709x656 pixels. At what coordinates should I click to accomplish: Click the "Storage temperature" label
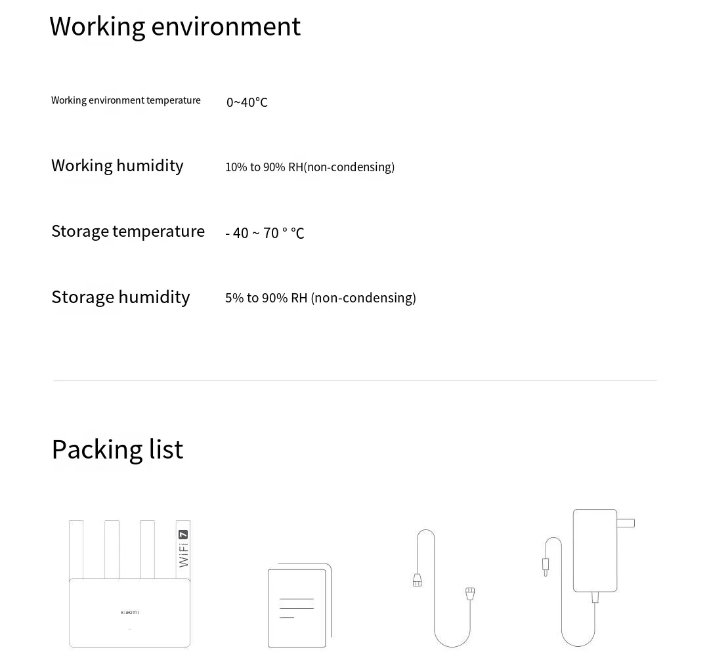128,231
